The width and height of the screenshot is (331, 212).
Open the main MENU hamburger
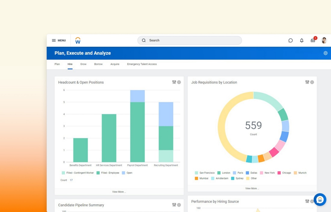[x=59, y=40]
